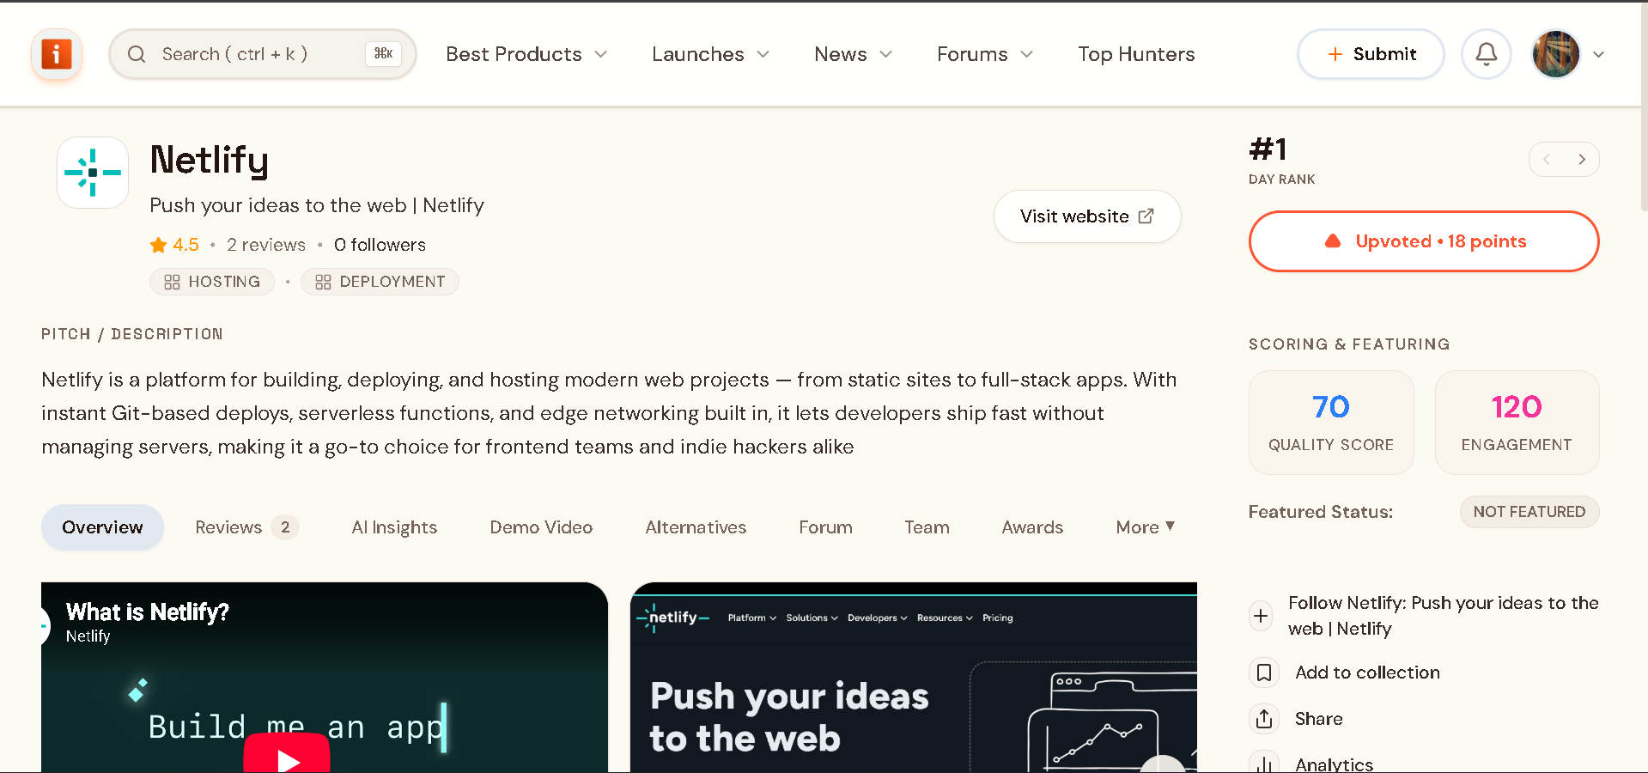The image size is (1648, 773).
Task: Open the Alternatives tab
Action: [696, 527]
